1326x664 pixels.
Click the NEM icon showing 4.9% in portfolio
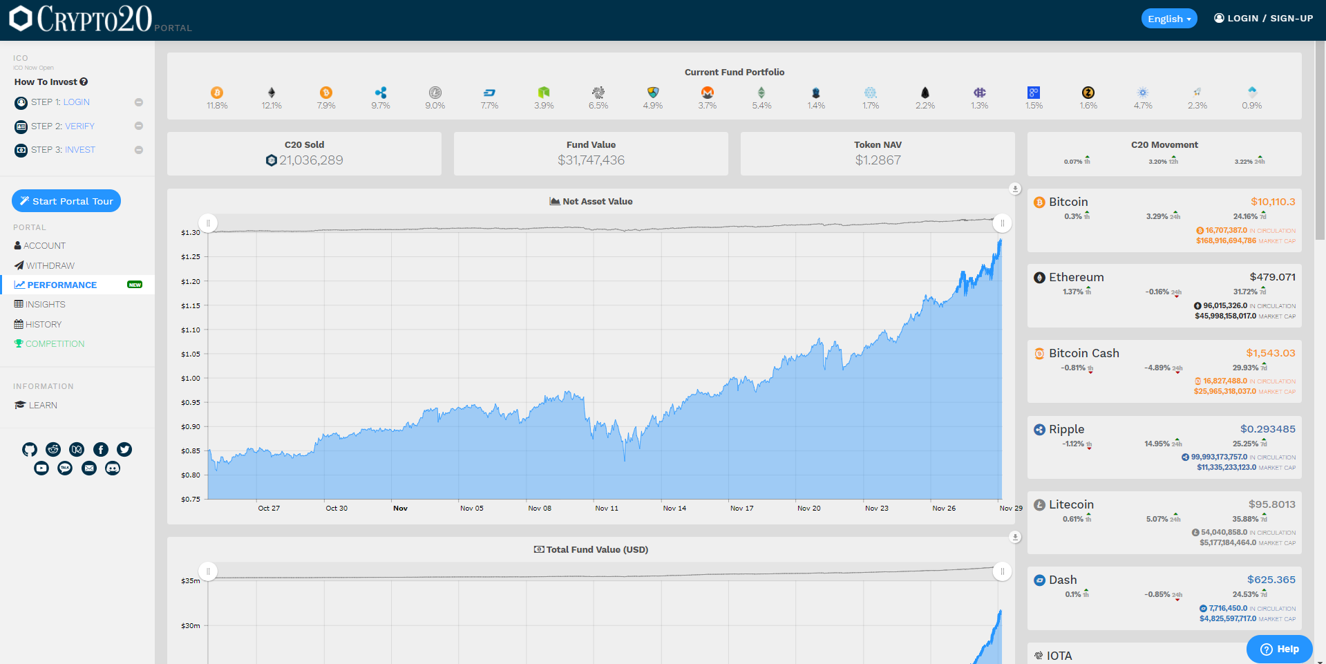[653, 93]
